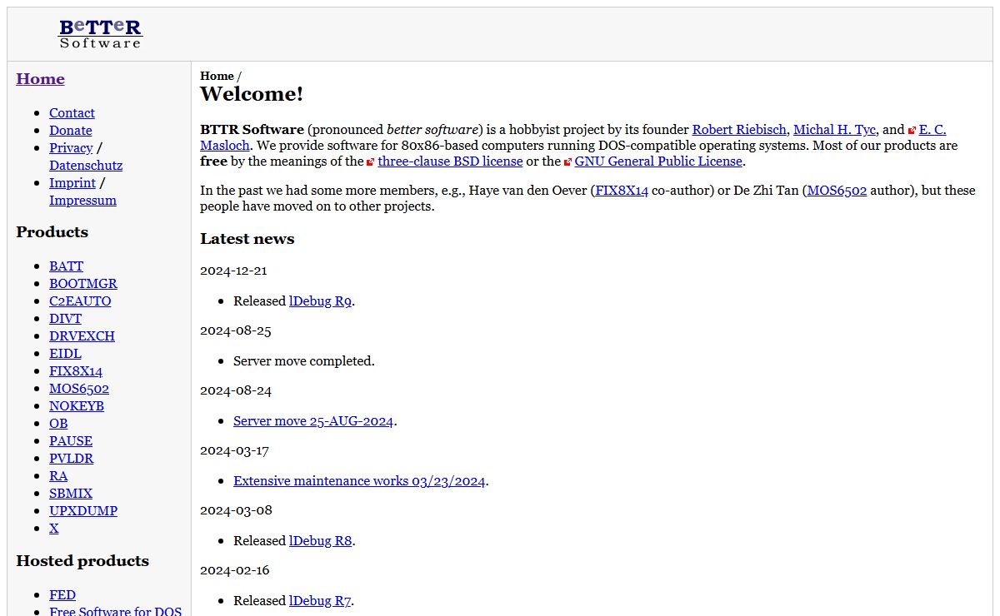
Task: Open Robert Riebisch's profile link
Action: click(x=739, y=130)
